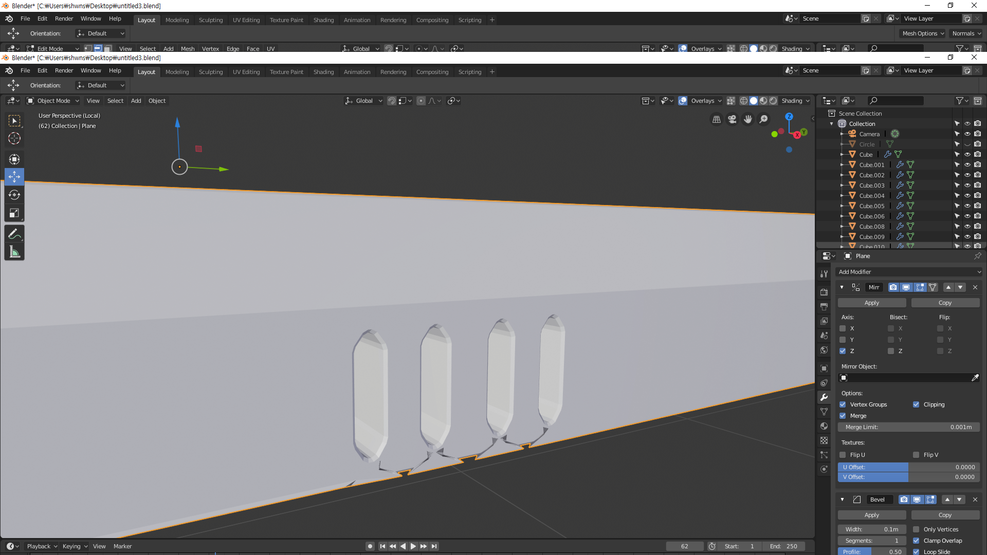
Task: Toggle camera view icon in viewport
Action: pos(732,119)
